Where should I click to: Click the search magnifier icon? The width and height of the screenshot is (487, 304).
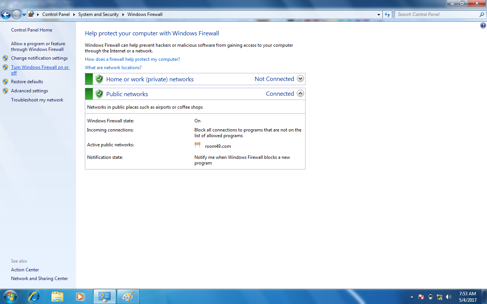click(482, 14)
